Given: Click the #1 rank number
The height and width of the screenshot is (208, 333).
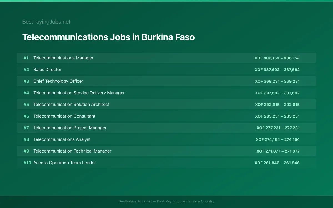Looking at the screenshot, I should click(26, 58).
